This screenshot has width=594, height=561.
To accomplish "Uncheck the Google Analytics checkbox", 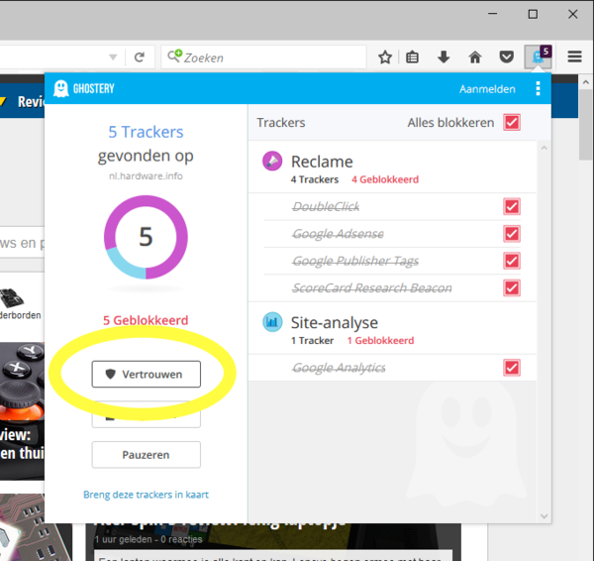I will (x=512, y=368).
